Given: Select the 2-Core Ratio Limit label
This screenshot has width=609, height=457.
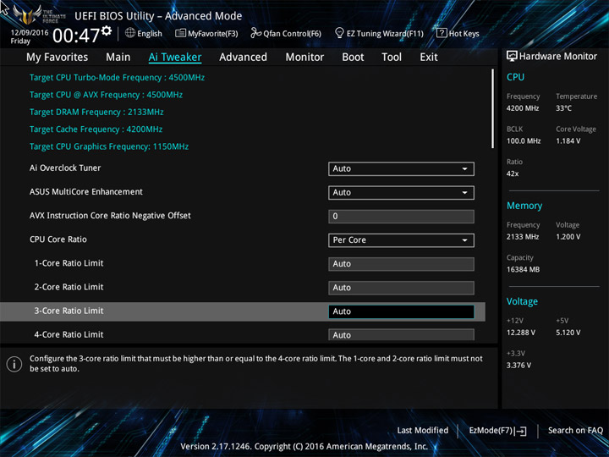Looking at the screenshot, I should [69, 287].
